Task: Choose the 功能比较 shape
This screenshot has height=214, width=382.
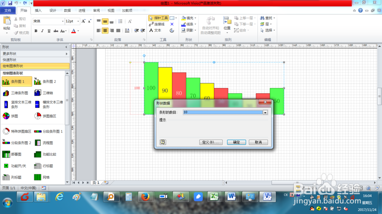Action: coord(45,154)
